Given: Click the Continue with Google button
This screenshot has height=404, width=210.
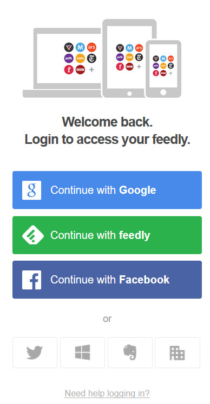Looking at the screenshot, I should click(x=107, y=190).
